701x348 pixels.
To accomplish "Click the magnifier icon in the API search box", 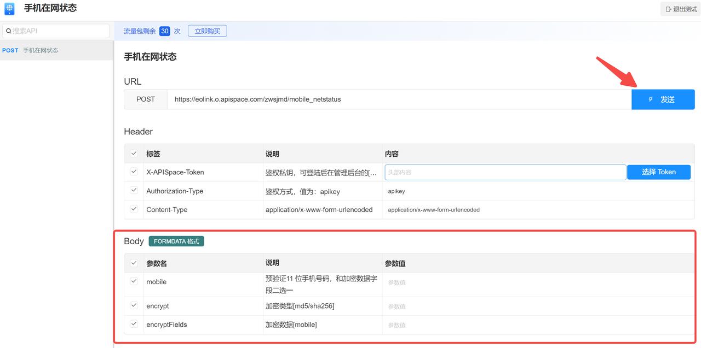I will 9,31.
